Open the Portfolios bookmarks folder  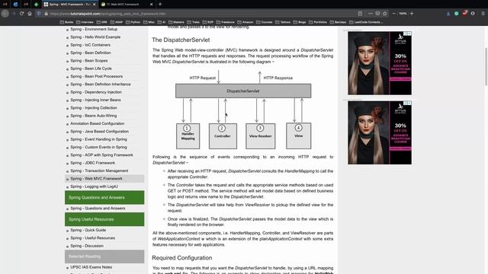click(x=318, y=22)
